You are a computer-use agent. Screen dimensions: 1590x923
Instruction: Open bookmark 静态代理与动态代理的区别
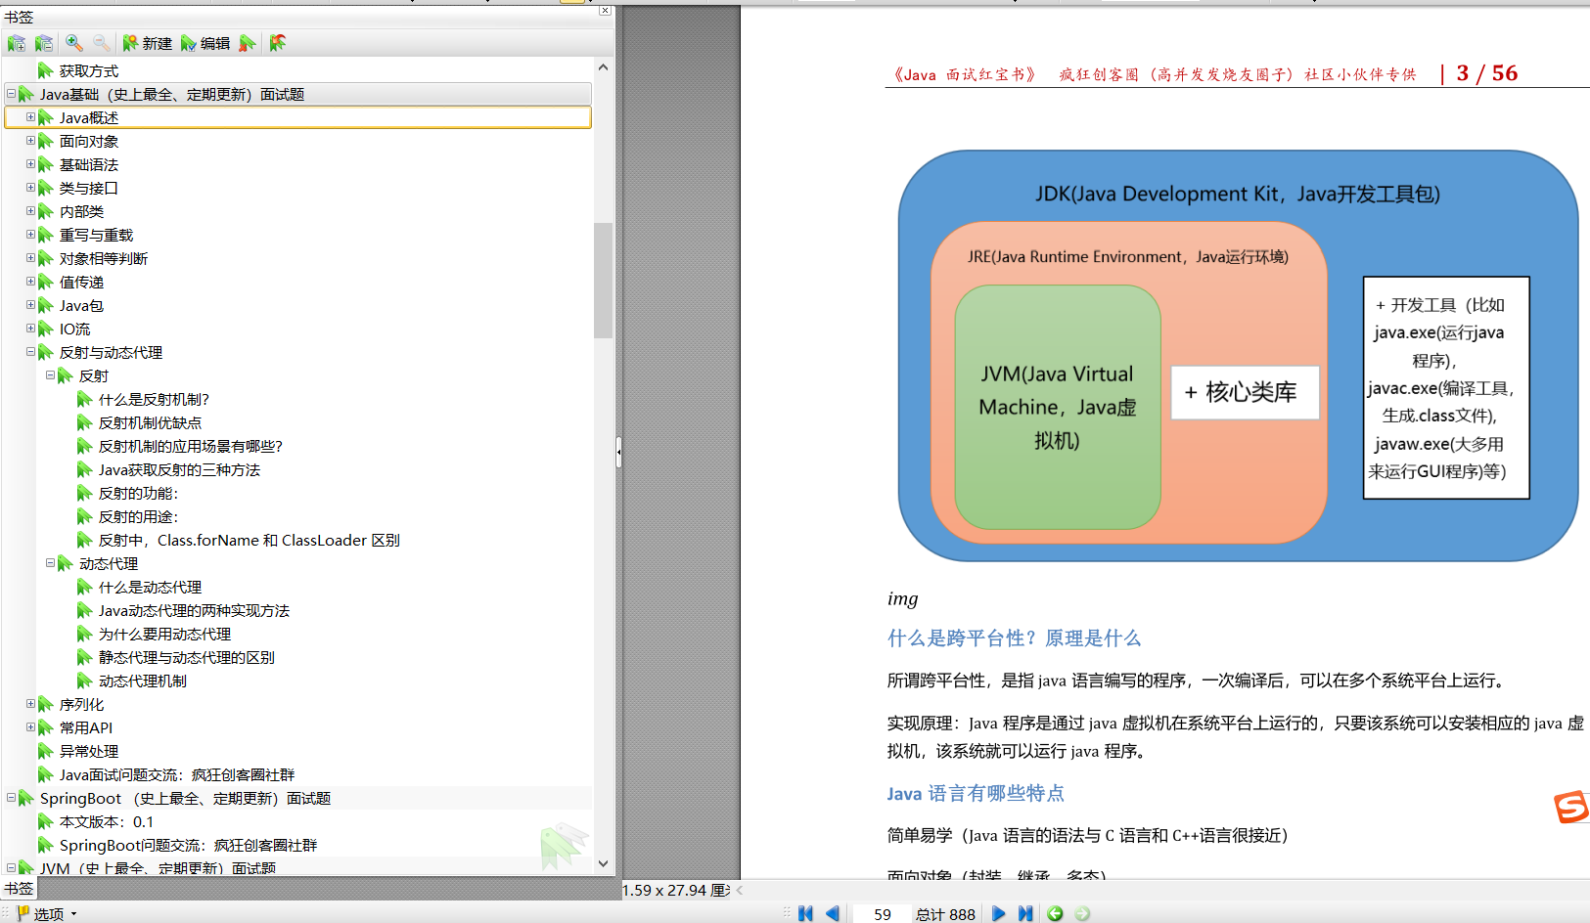186,658
